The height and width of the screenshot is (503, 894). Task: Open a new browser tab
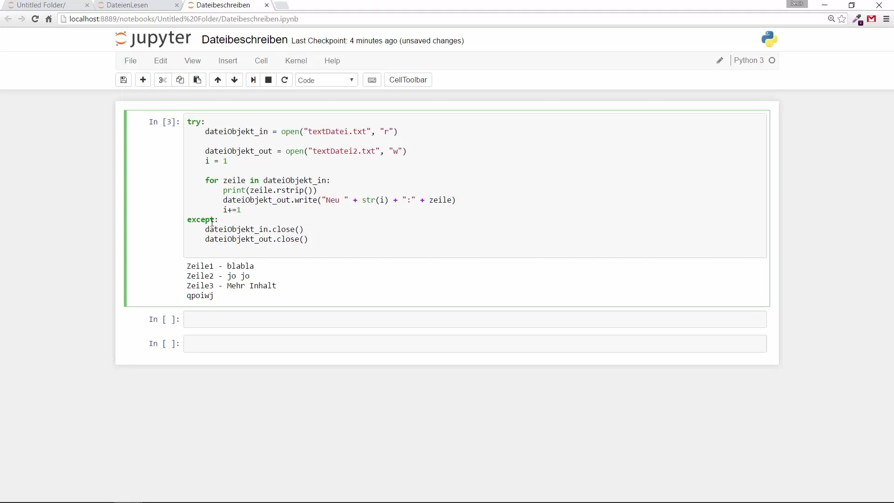click(282, 5)
